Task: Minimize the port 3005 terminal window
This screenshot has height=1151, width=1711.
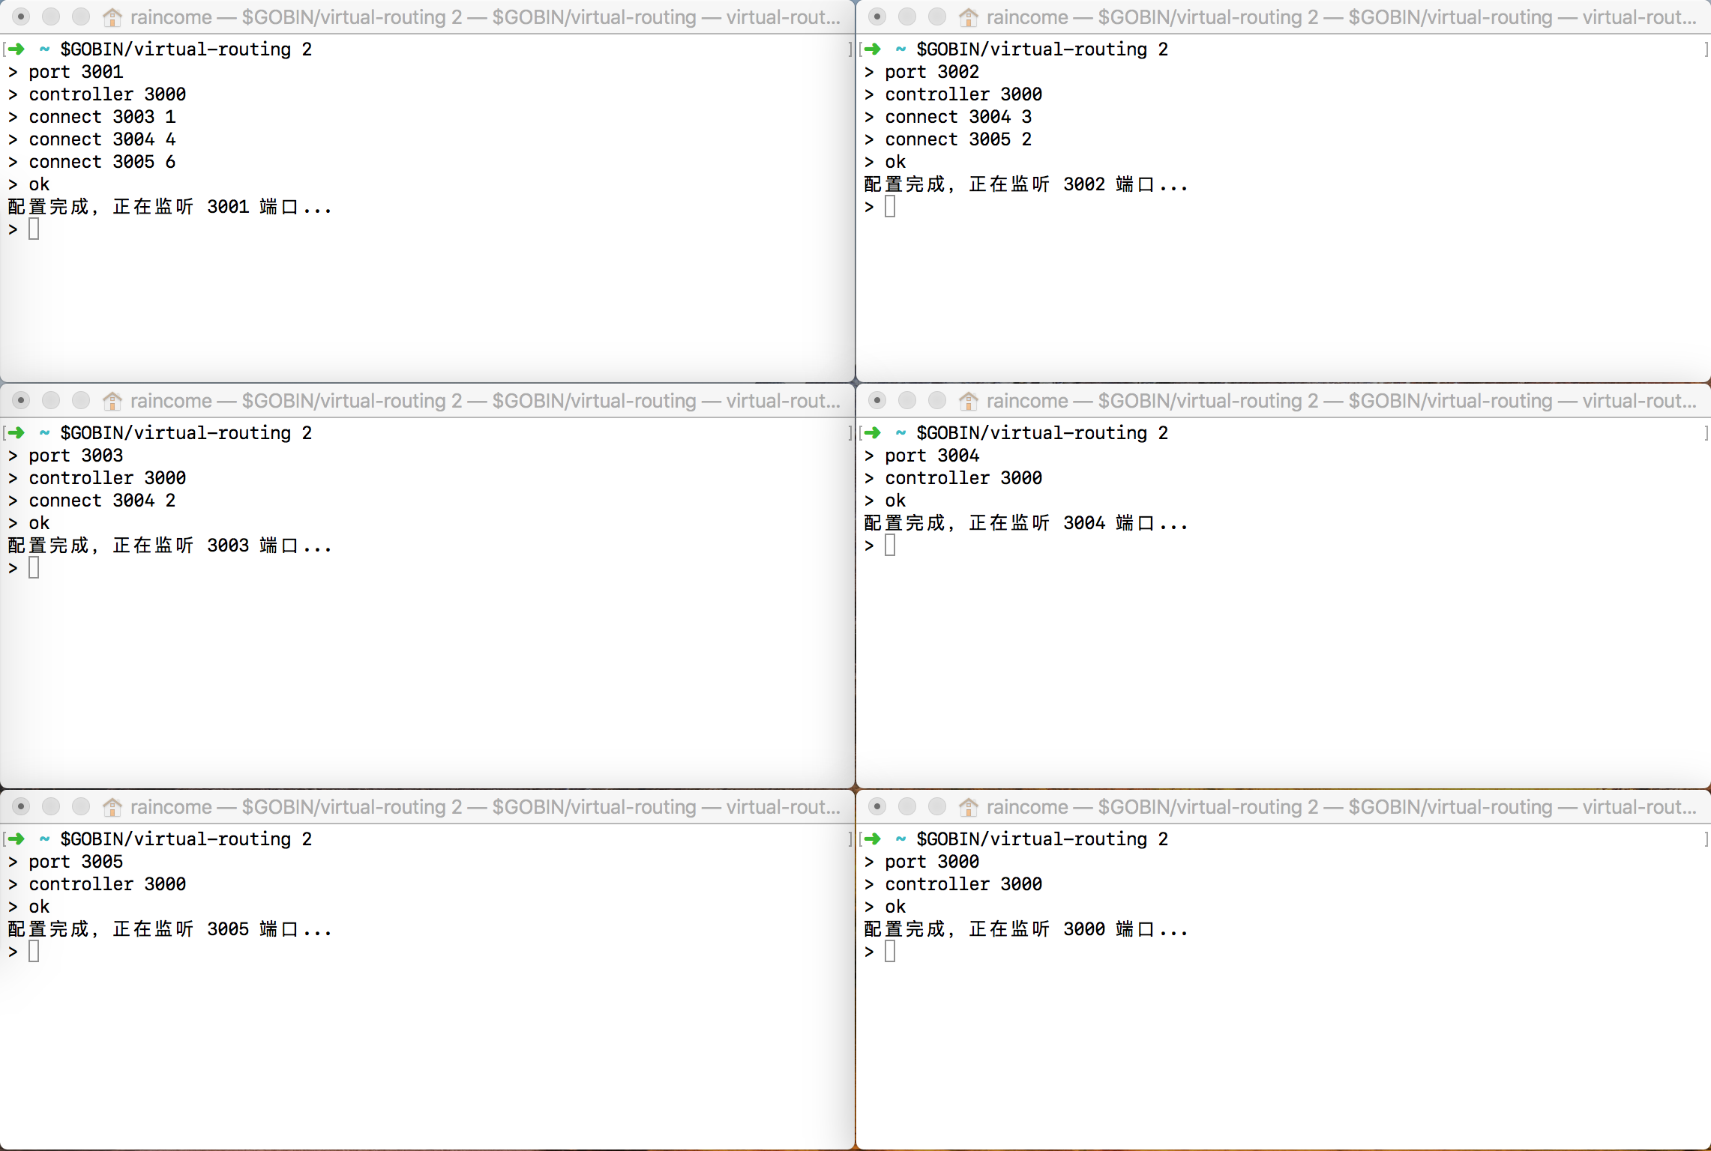Action: click(x=51, y=807)
